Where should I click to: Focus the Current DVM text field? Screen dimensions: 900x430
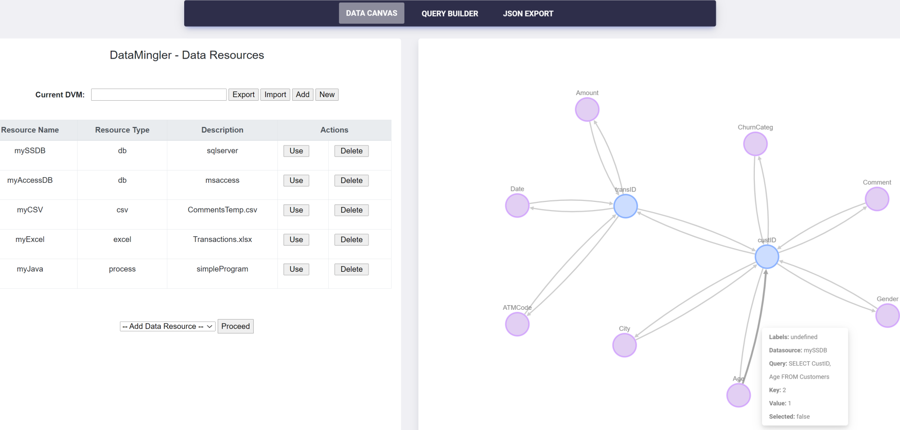click(x=158, y=95)
